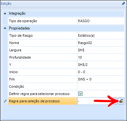Image resolution: width=127 pixels, height=121 pixels.
Task: Select the Tipo de operação value RASGO
Action: [x=101, y=21]
